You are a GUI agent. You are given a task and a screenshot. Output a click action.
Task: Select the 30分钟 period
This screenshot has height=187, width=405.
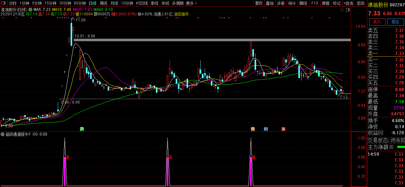pyautogui.click(x=65, y=3)
